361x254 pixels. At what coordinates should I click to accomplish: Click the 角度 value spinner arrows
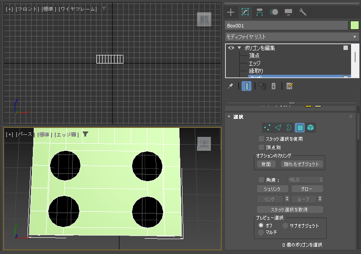tap(321, 180)
